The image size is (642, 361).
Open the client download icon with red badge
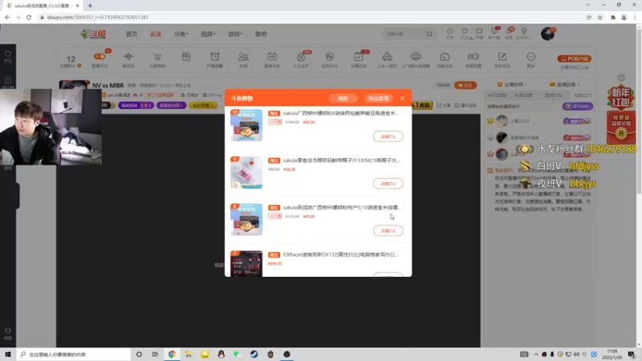click(494, 31)
